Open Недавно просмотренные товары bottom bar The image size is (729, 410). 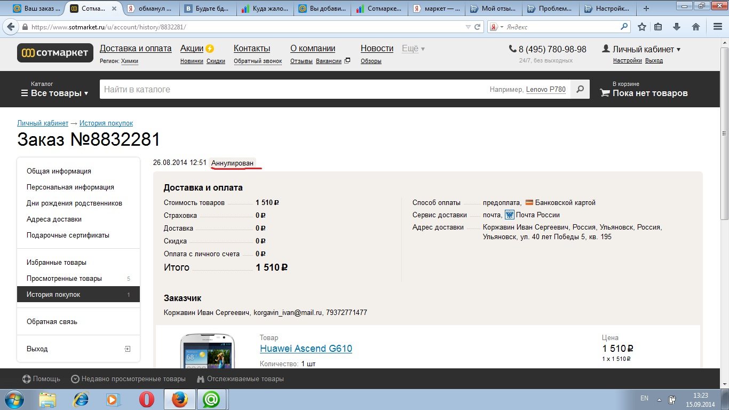(128, 379)
